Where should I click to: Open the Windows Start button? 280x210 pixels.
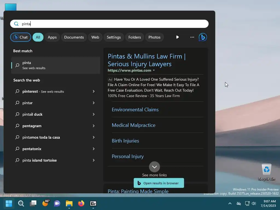pos(9,203)
